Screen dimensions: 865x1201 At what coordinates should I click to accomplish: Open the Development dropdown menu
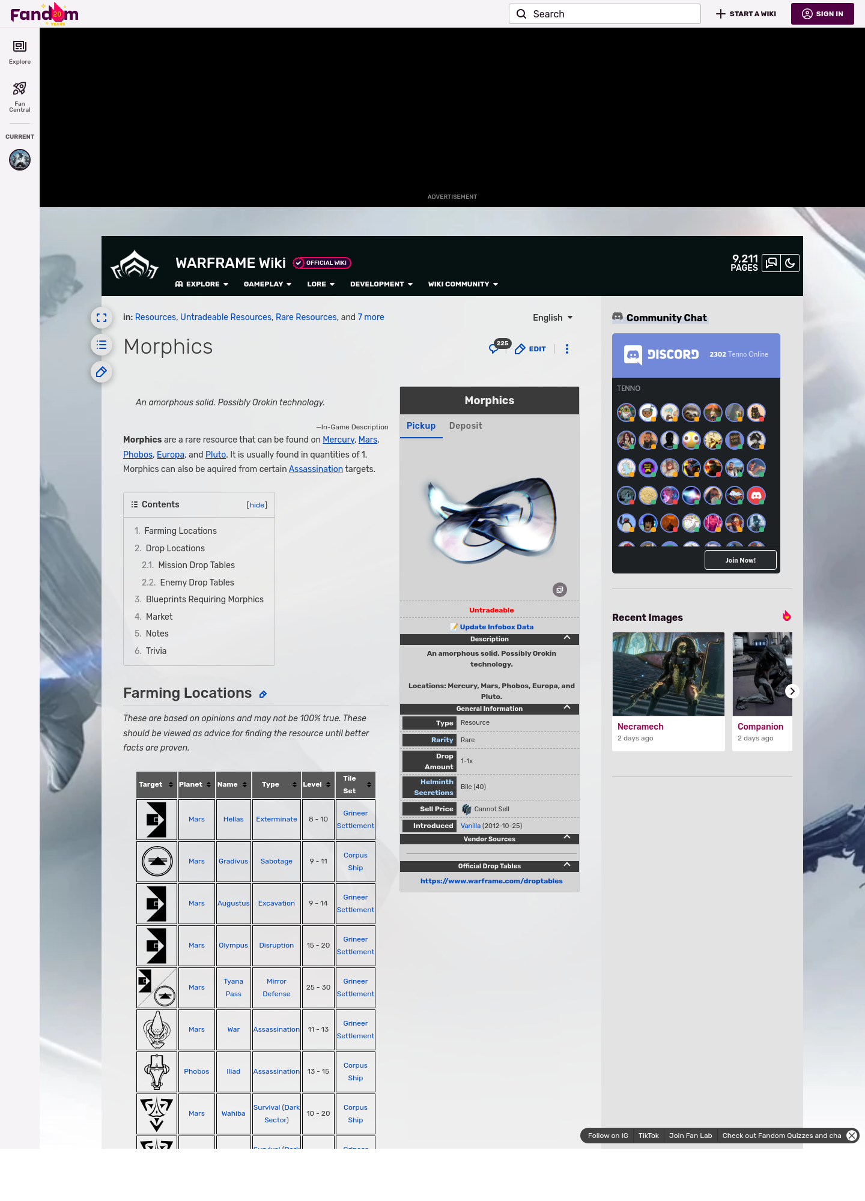click(381, 284)
